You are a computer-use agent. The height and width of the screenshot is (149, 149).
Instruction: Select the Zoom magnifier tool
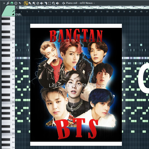coord(54,3)
